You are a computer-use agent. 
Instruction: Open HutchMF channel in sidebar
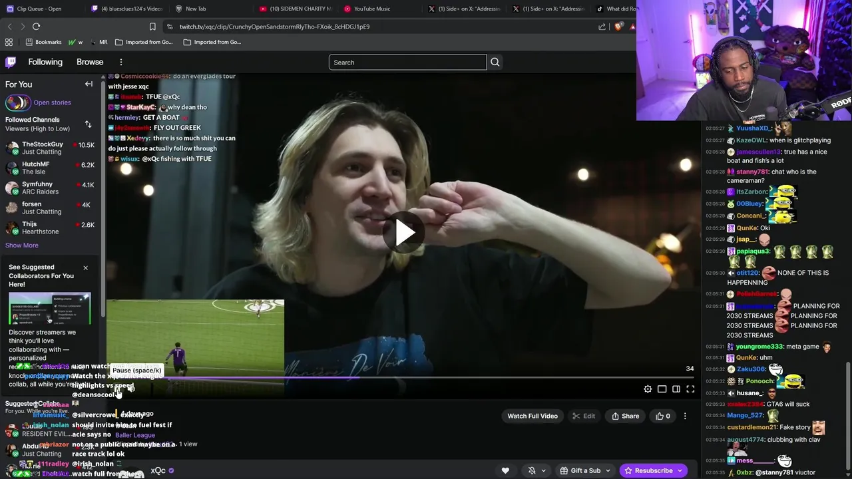point(50,168)
